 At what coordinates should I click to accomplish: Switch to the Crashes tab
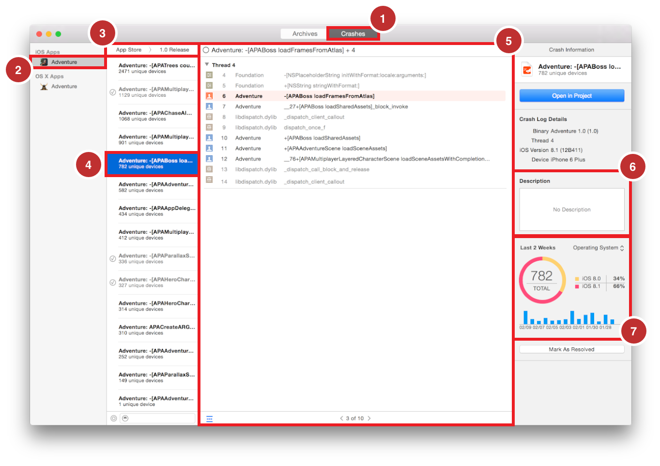tap(353, 34)
